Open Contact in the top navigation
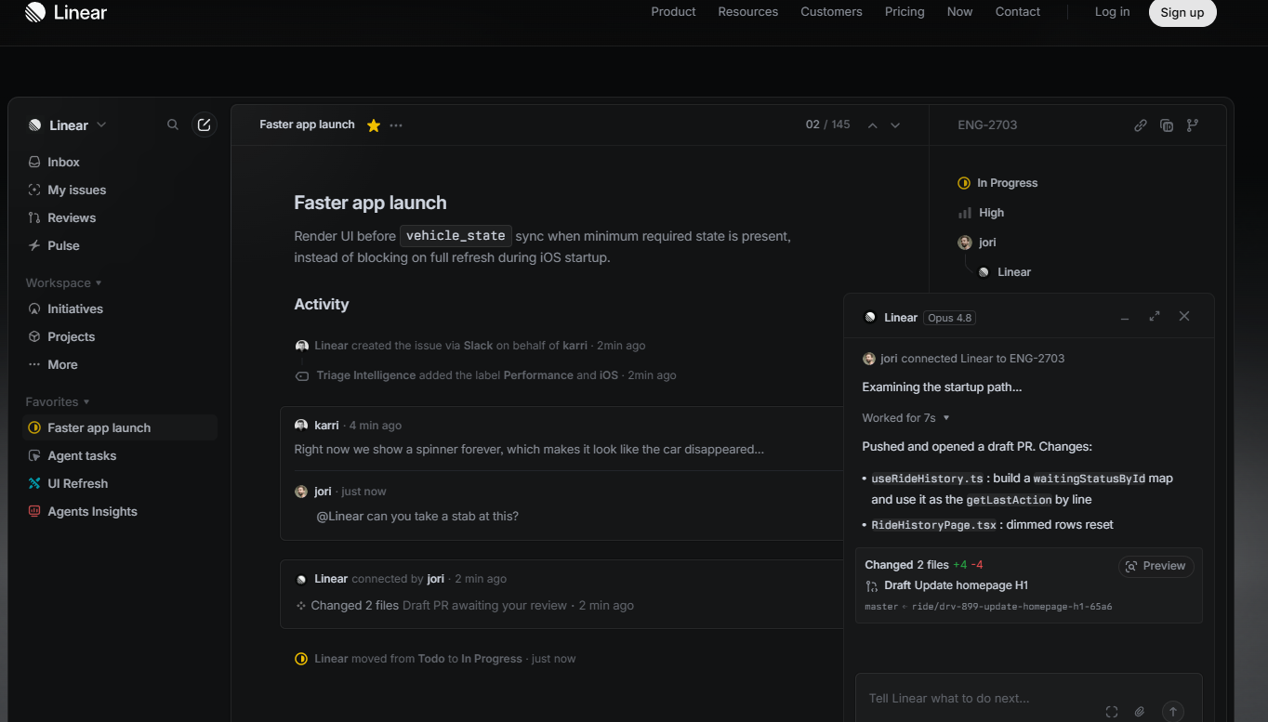This screenshot has width=1268, height=722. [x=1018, y=12]
